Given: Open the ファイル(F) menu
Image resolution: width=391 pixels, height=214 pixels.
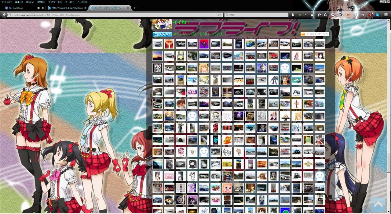Looking at the screenshot, I should click(x=6, y=2).
